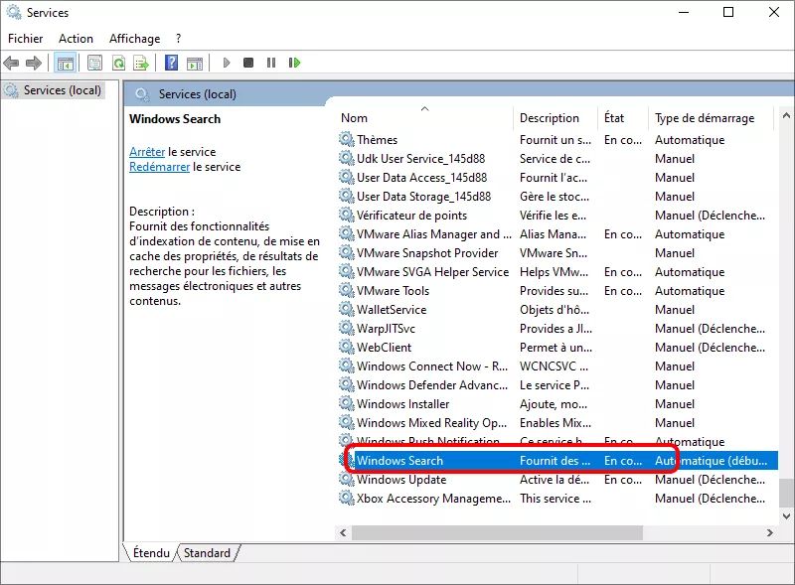Restart the service using the restart icon

point(295,63)
